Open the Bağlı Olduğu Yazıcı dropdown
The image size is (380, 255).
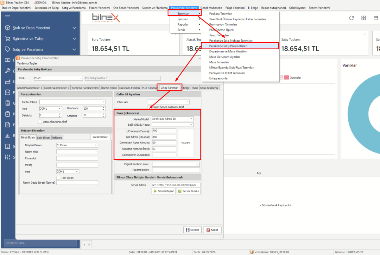pyautogui.click(x=191, y=125)
